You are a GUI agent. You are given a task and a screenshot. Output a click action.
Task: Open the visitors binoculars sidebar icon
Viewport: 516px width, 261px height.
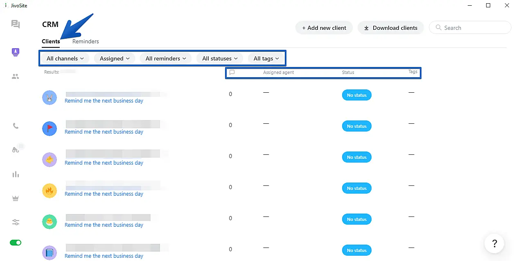click(16, 150)
